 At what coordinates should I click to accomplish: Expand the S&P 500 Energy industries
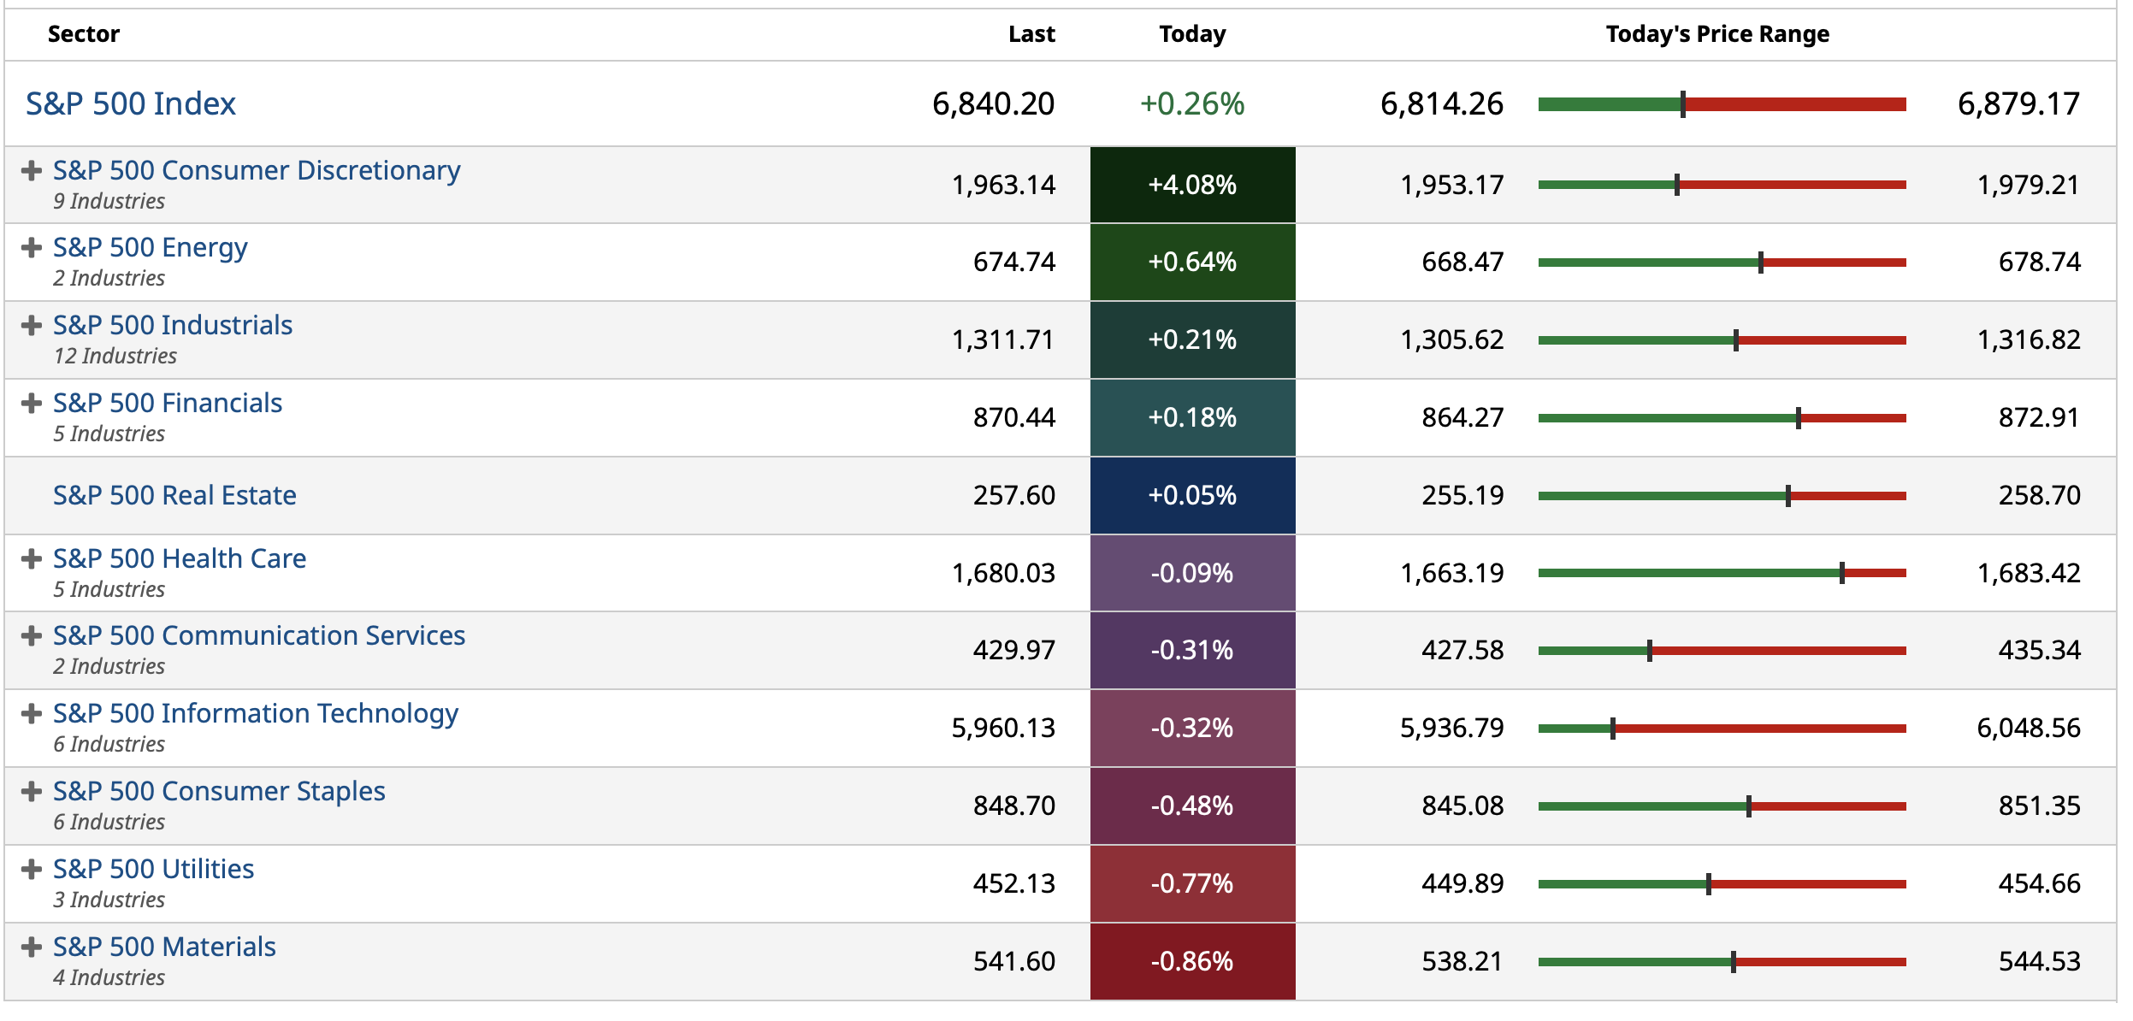pyautogui.click(x=32, y=248)
